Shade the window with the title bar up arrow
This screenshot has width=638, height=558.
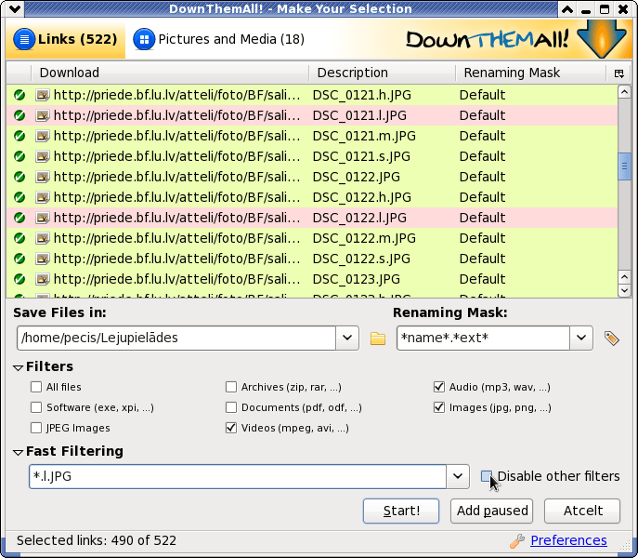pyautogui.click(x=567, y=9)
